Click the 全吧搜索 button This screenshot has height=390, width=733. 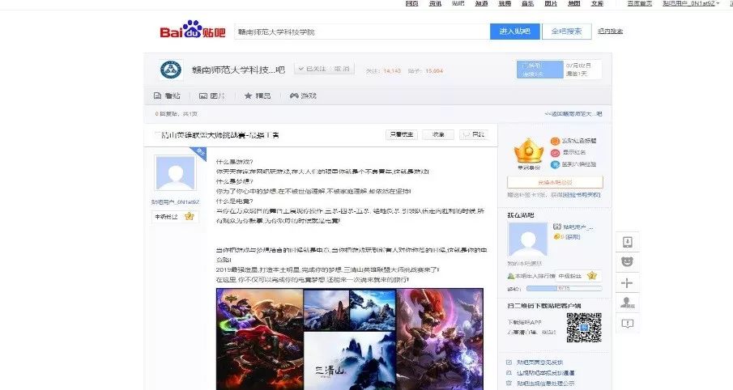[567, 32]
